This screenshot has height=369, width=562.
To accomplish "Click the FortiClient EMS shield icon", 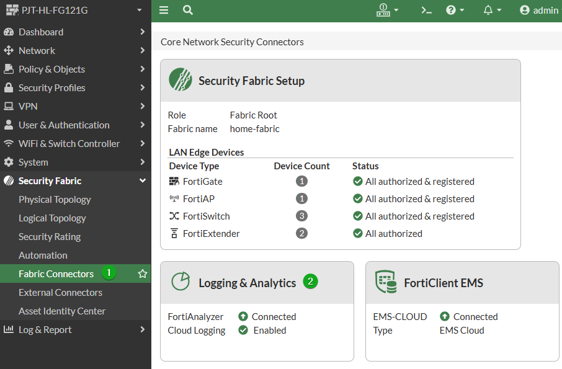I will click(x=386, y=282).
